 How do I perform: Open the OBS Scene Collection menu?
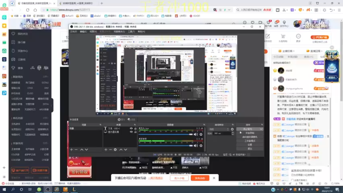(x=119, y=31)
